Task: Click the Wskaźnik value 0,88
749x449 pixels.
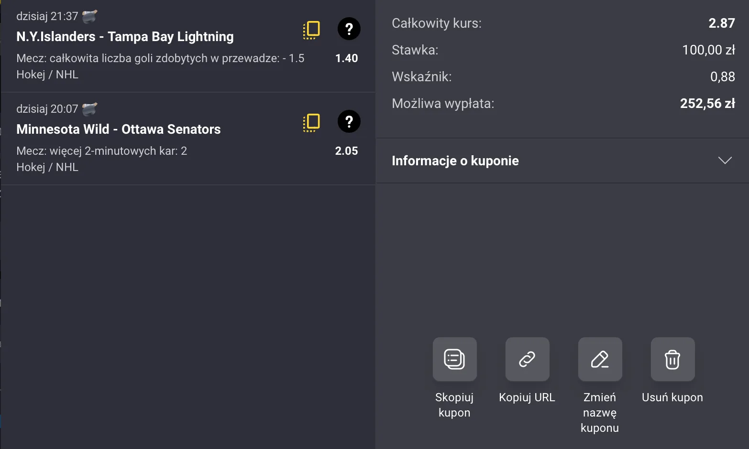Action: (x=723, y=76)
